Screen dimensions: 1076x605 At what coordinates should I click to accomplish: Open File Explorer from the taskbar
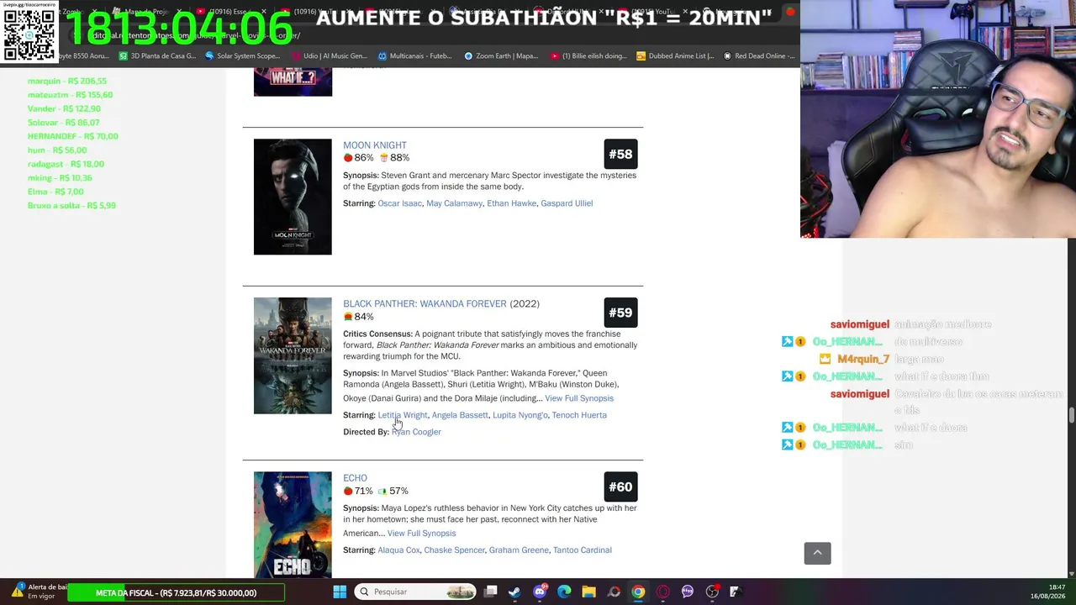588,592
